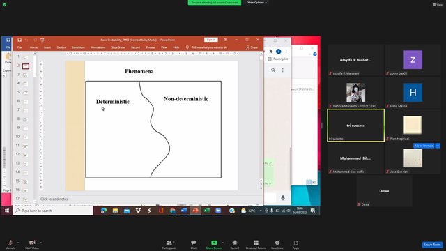Open the Transitions ribbon tab
Screen dimensions: 446x251
78,47
